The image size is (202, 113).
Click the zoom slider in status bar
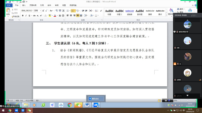coord(187,100)
